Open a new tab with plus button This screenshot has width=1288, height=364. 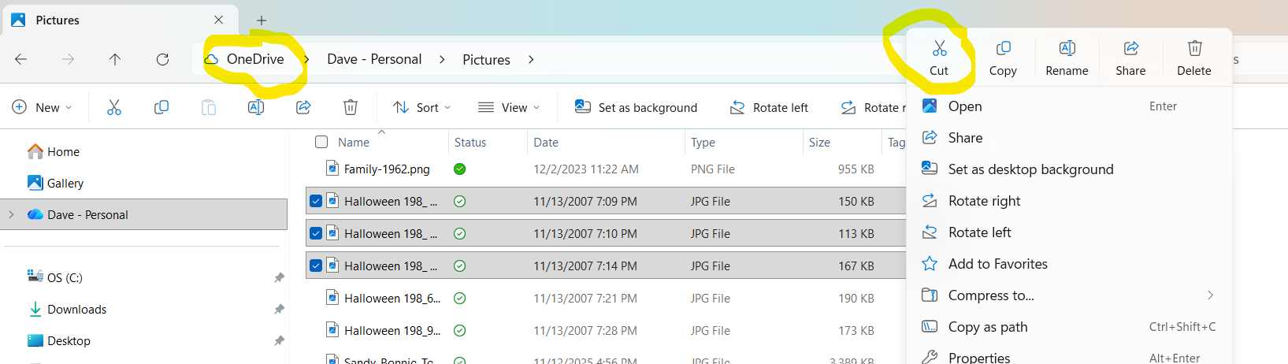tap(262, 20)
